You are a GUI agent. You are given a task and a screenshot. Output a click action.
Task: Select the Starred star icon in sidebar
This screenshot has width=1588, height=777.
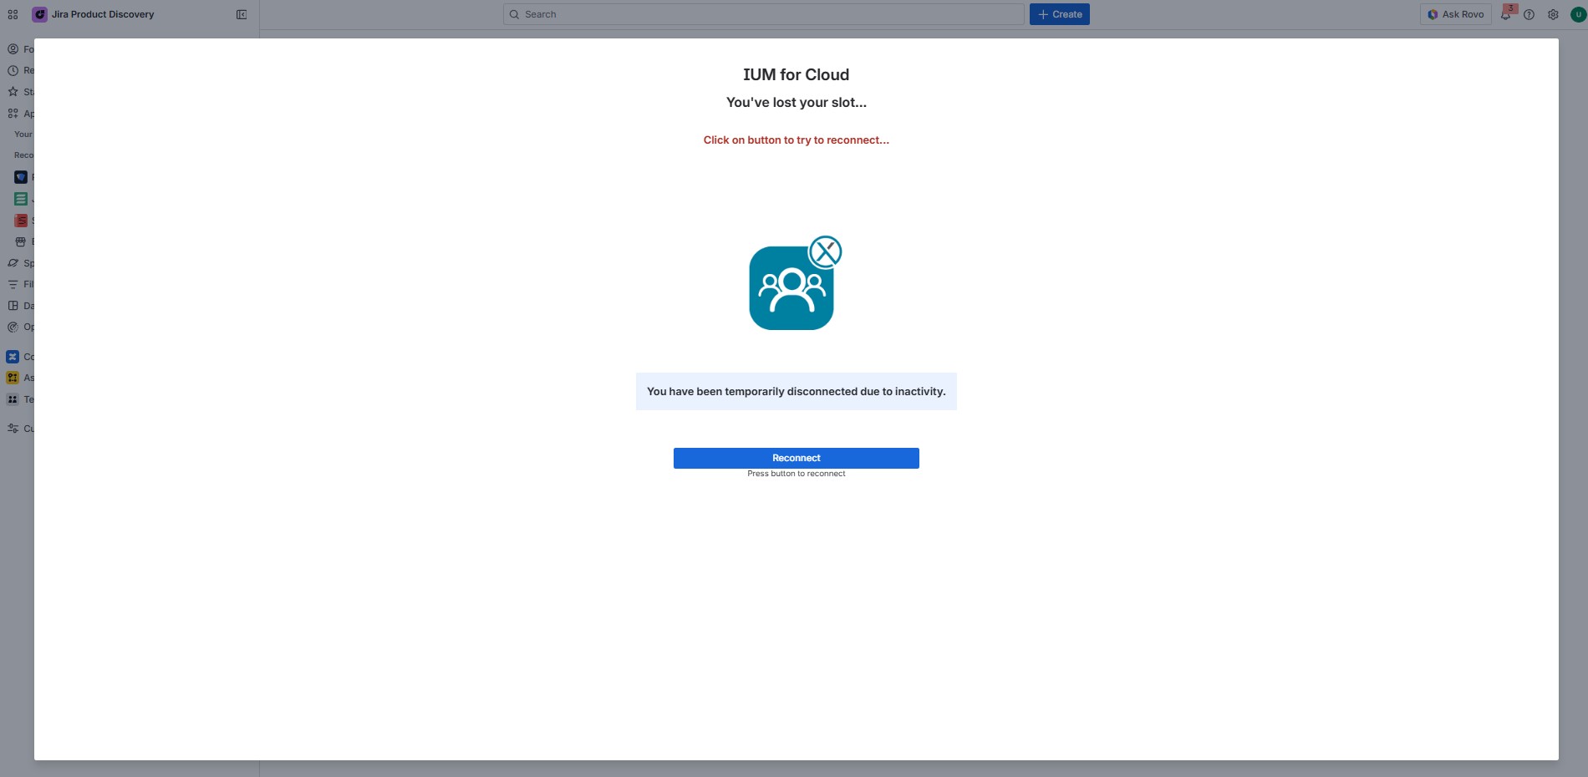click(13, 92)
